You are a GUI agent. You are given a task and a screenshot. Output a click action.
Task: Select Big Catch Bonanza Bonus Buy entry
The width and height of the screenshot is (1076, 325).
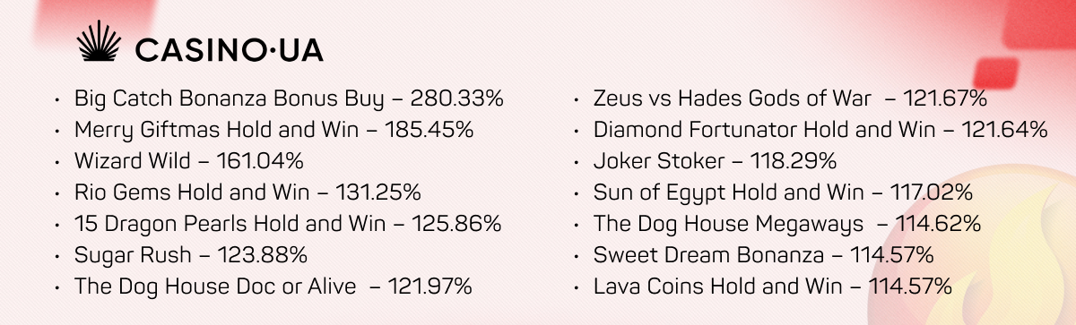coord(289,98)
